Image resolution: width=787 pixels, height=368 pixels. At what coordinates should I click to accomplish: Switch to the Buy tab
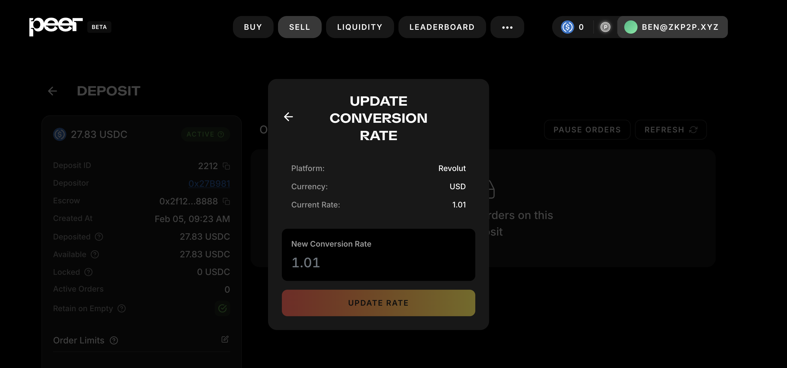click(253, 27)
